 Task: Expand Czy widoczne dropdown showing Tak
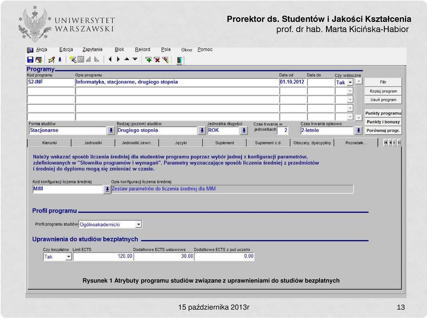point(350,82)
